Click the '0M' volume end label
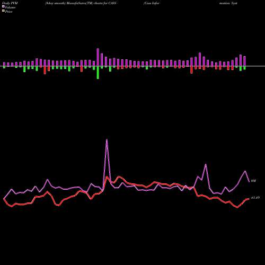The image size is (265, 265). click(x=253, y=181)
